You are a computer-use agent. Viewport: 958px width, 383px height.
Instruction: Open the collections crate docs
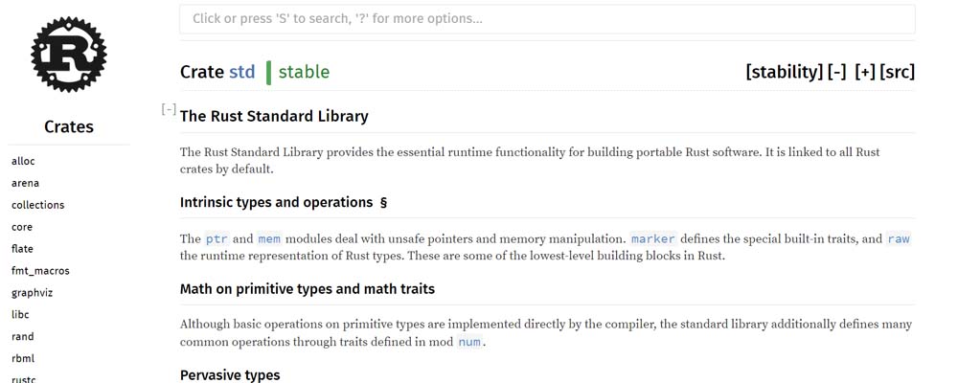click(x=37, y=205)
